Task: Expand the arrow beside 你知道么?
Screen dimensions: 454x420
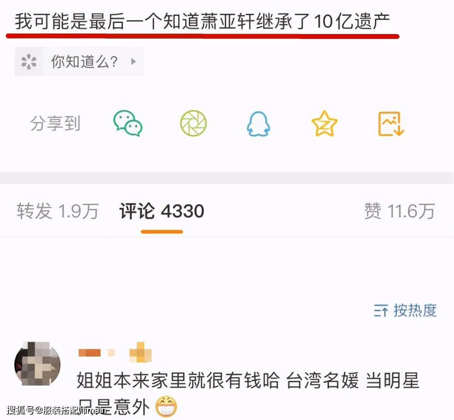Action: click(x=134, y=62)
